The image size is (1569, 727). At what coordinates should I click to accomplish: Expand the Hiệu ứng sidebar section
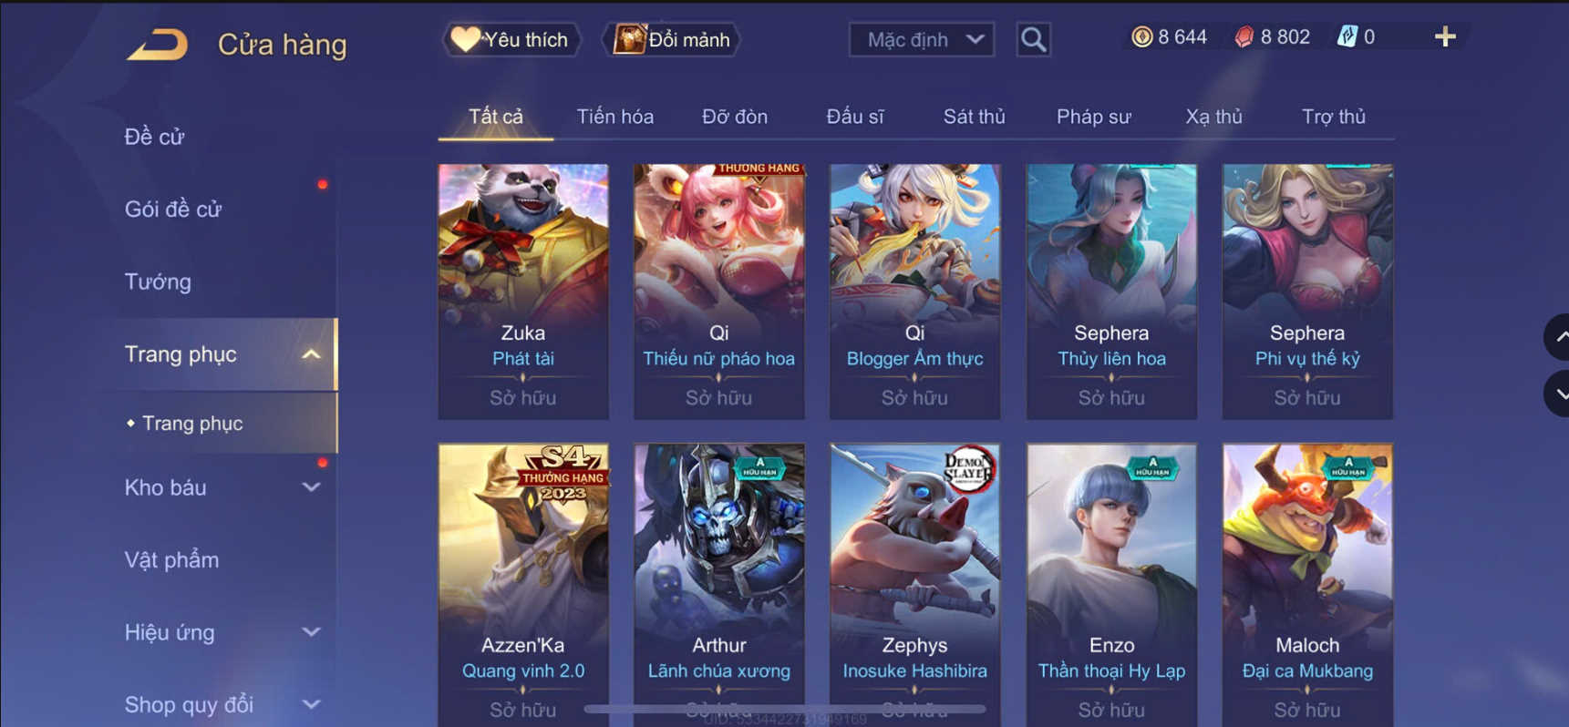coord(311,632)
